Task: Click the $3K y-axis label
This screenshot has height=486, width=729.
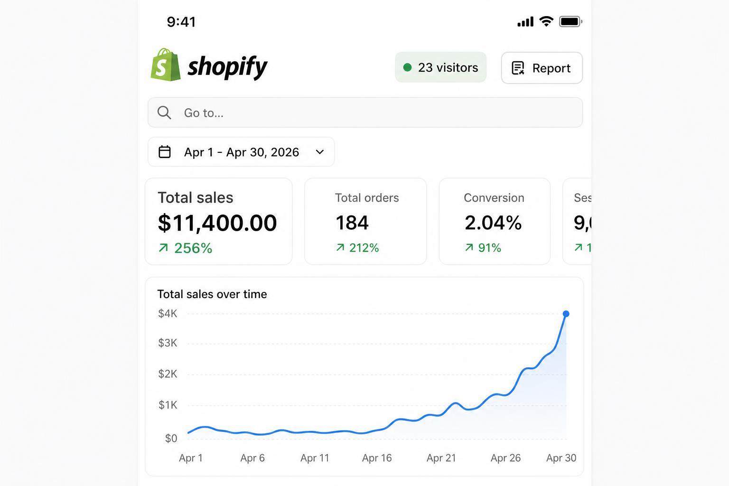Action: click(168, 343)
